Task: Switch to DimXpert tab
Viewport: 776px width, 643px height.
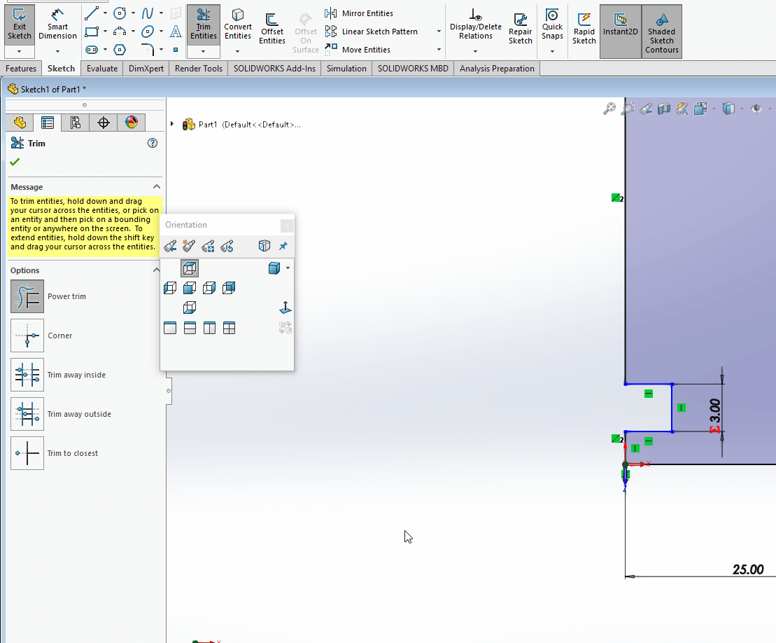Action: [x=146, y=69]
